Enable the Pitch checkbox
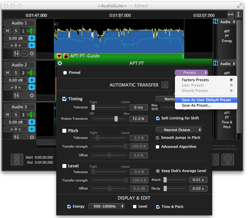Viewport: 248px width, 218px height. [x=64, y=130]
